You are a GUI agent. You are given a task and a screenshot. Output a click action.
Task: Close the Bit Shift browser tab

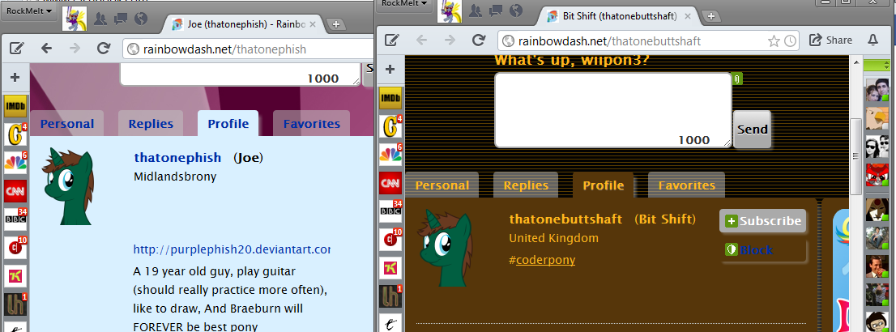[689, 15]
